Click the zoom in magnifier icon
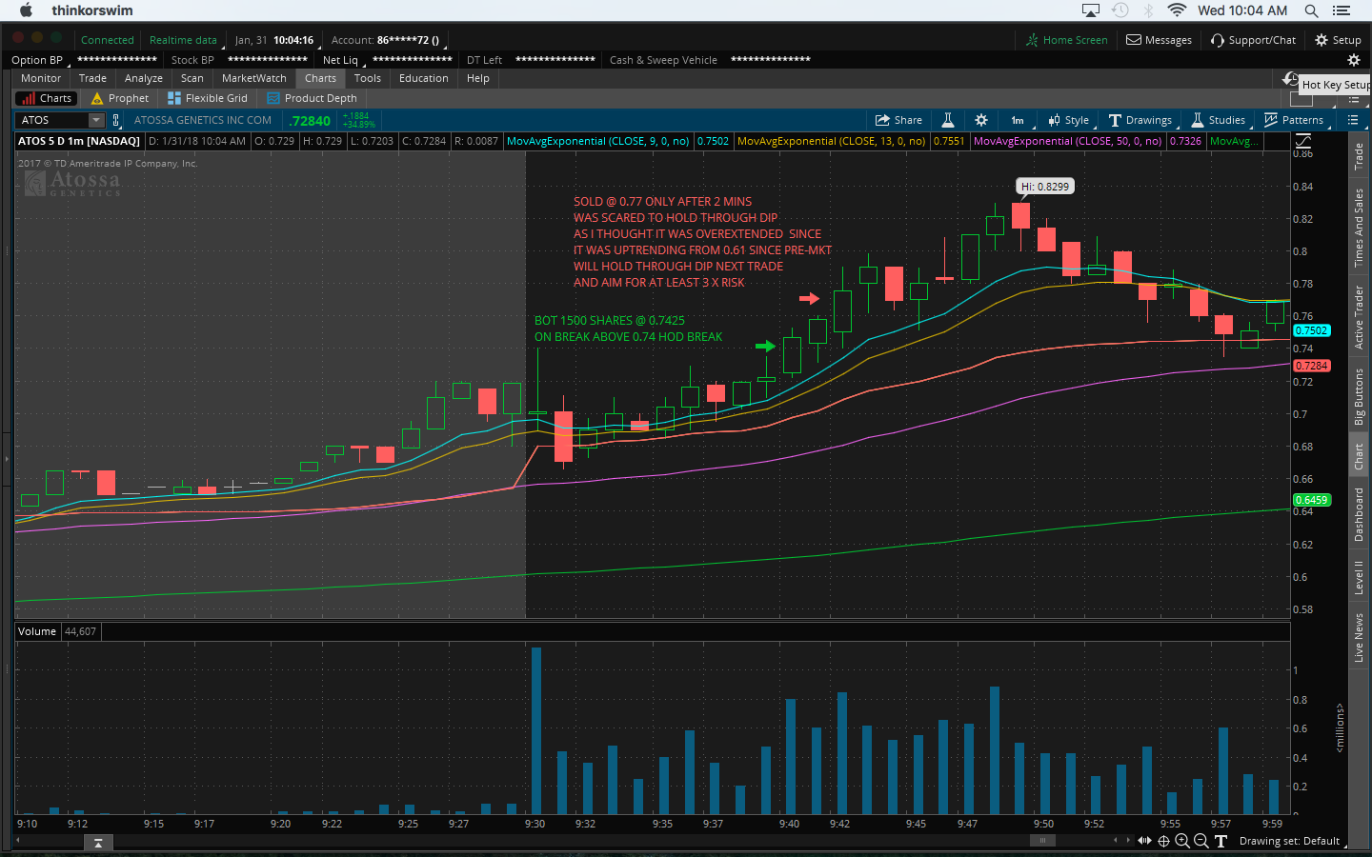Screen dimensions: 1372x857 coord(1182,841)
